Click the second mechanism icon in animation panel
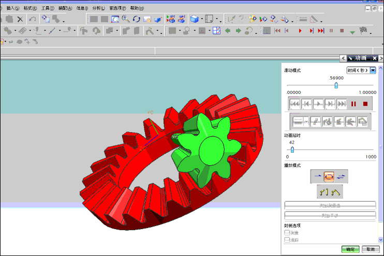This screenshot has height=256, width=384. (x=316, y=121)
